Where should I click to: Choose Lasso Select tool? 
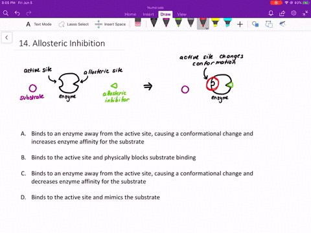74,24
